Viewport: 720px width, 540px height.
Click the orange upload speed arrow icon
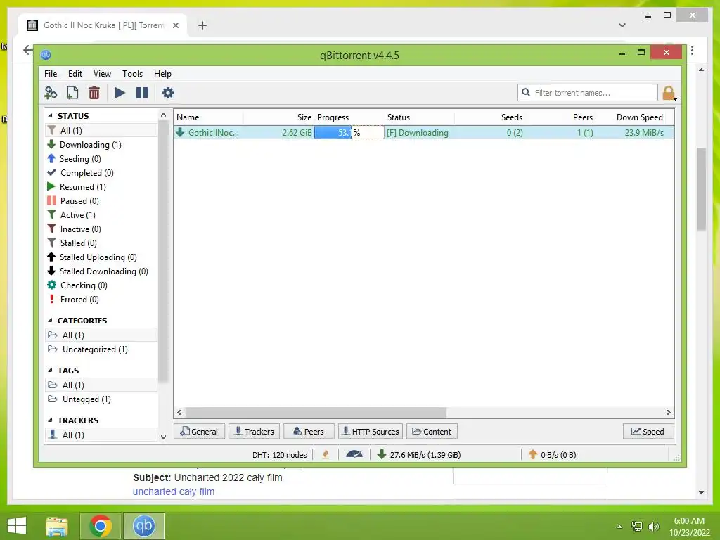point(533,455)
